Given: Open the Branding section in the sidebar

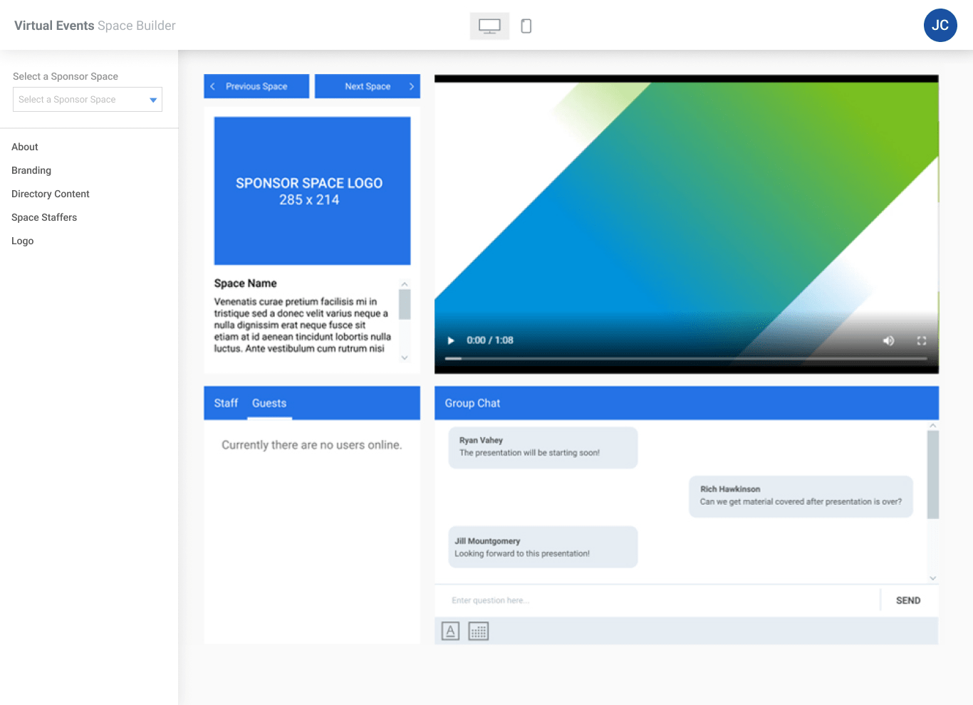Looking at the screenshot, I should (31, 170).
